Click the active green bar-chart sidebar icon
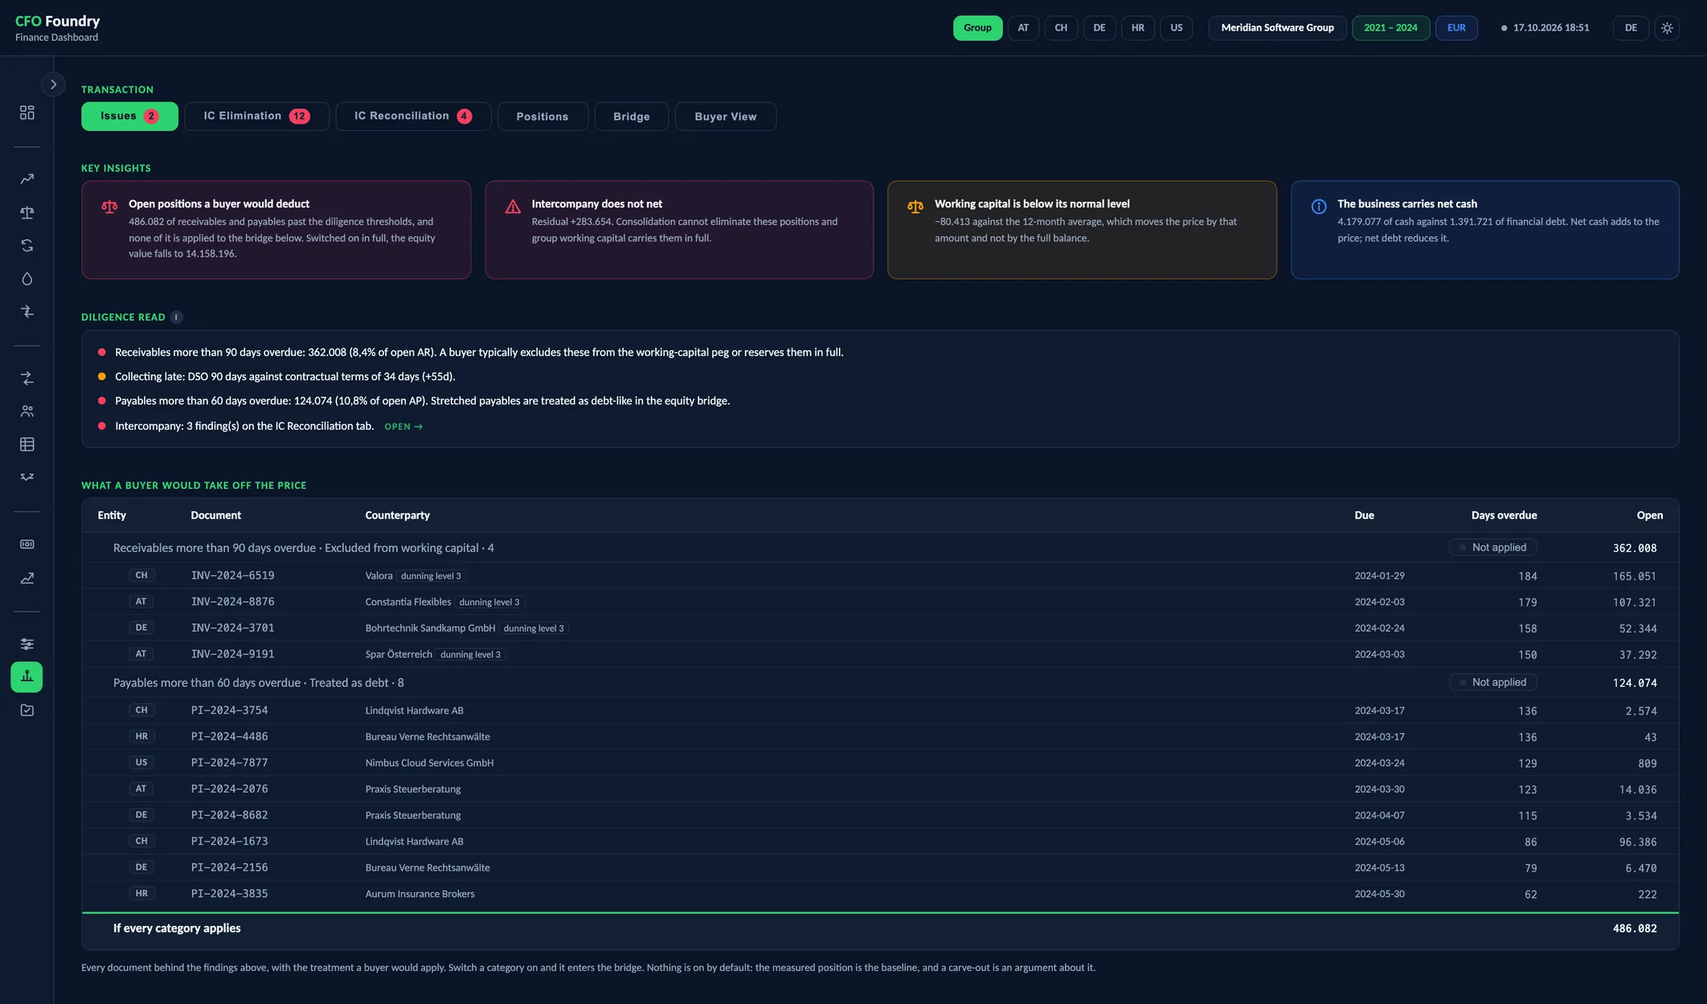The height and width of the screenshot is (1004, 1707). coord(27,677)
